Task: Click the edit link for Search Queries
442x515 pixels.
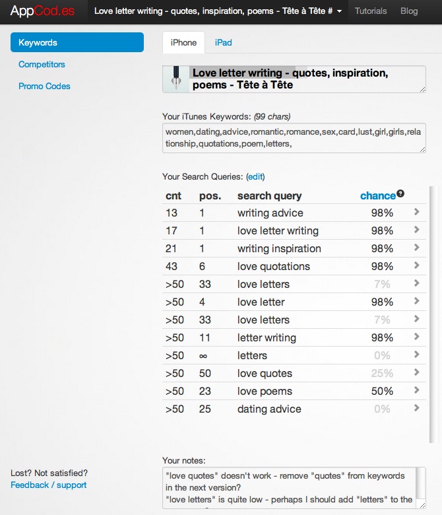Action: pos(255,177)
